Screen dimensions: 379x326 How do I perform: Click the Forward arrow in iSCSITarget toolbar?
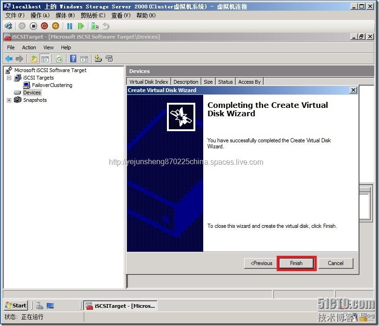click(20, 59)
